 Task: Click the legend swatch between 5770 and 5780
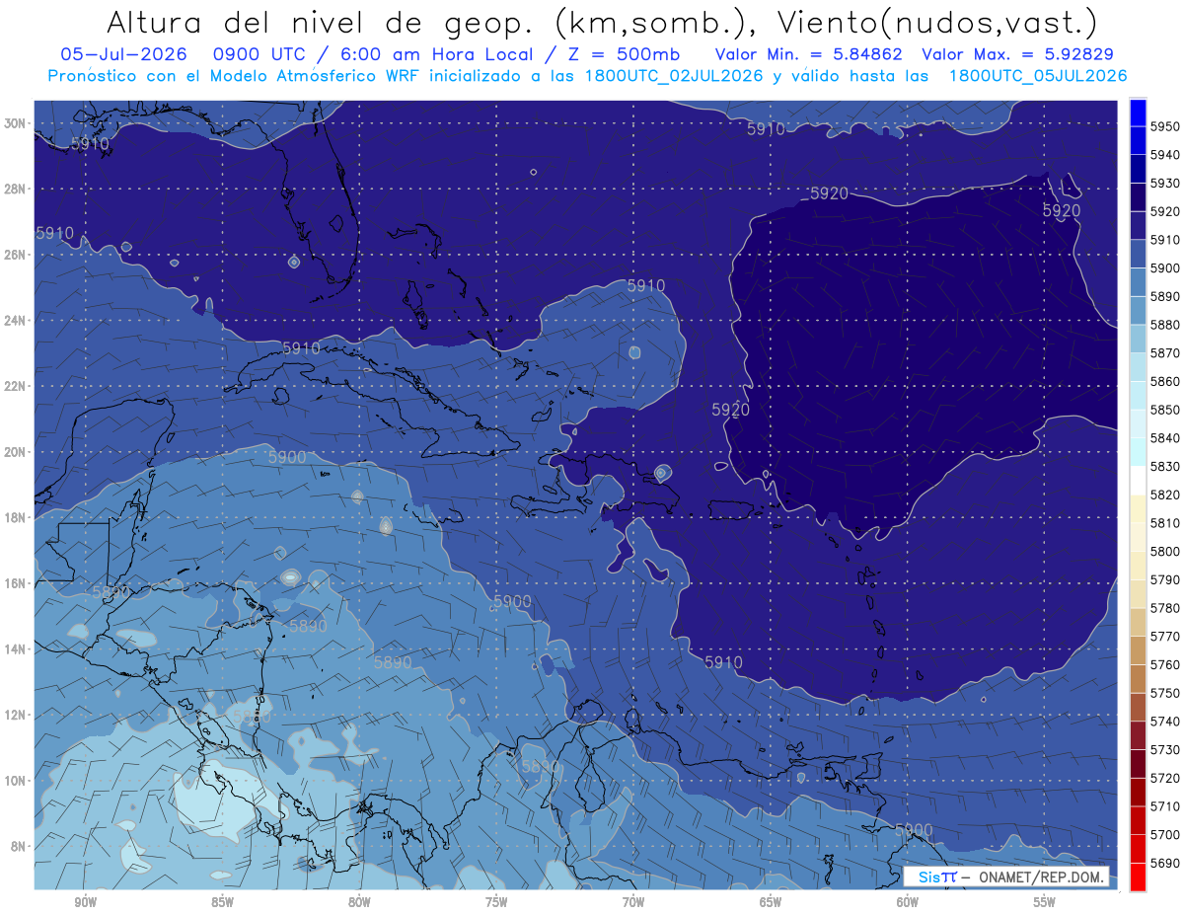1138,622
